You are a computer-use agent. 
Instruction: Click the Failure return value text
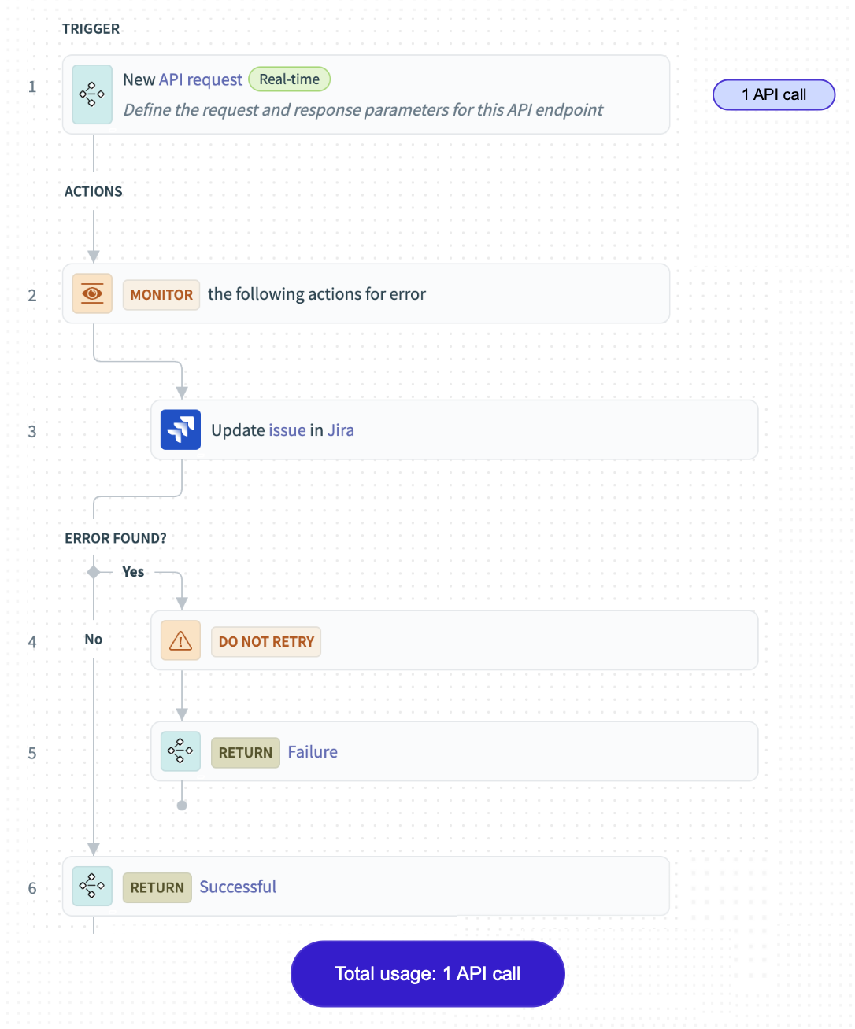click(x=313, y=751)
